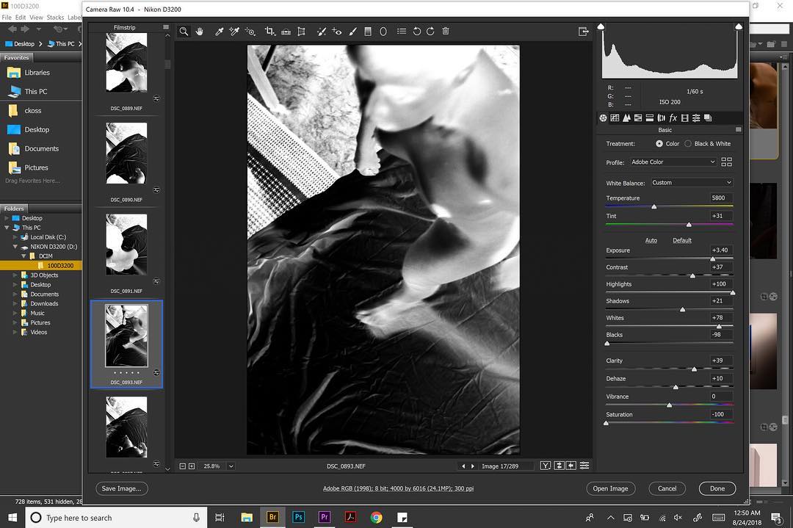793x528 pixels.
Task: Open the Tone Curve panel tab
Action: coord(615,117)
